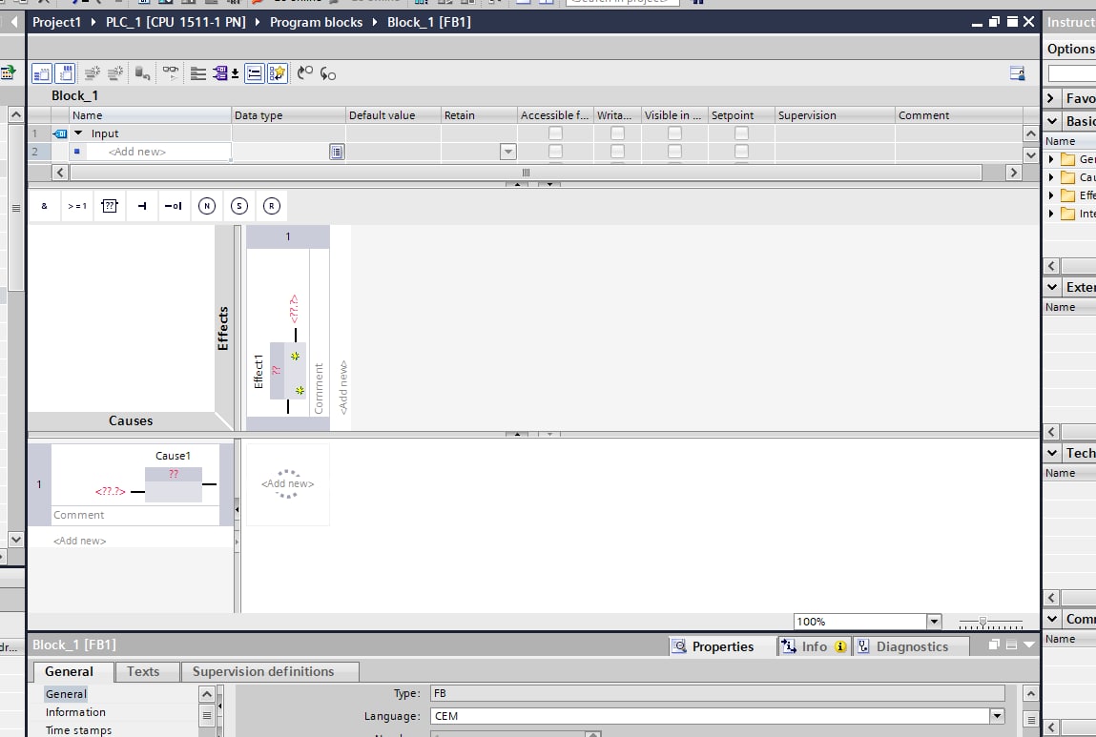Image resolution: width=1096 pixels, height=737 pixels.
Task: Expand the Cau... folder in instructions tree
Action: coord(1050,177)
